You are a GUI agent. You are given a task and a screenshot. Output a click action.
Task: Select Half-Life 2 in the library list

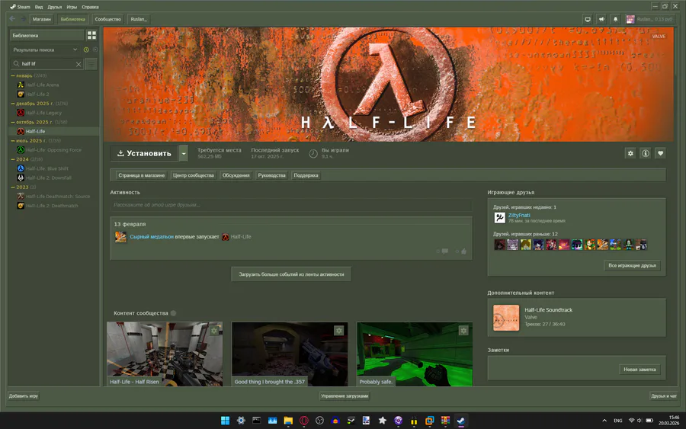coord(37,94)
